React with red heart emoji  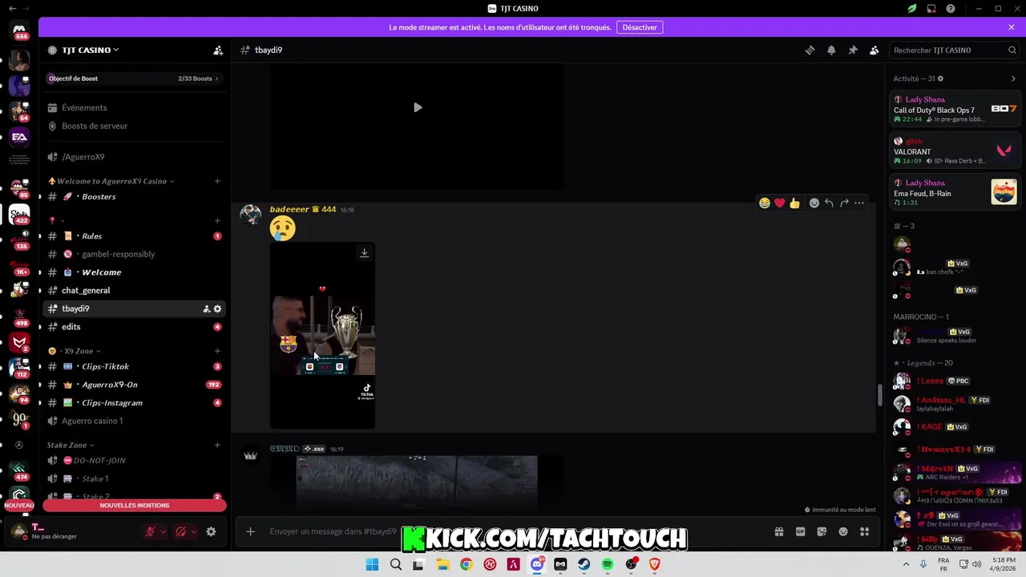tap(779, 203)
